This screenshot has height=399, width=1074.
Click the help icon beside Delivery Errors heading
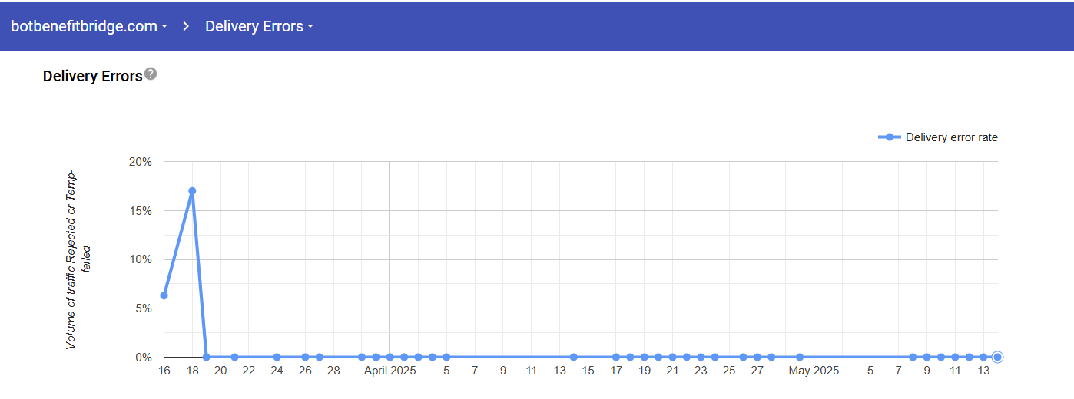(x=151, y=74)
